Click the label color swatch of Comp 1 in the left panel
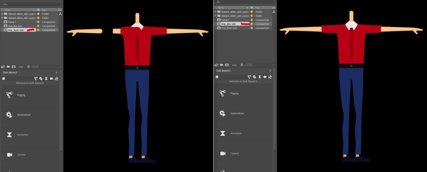 38,22
